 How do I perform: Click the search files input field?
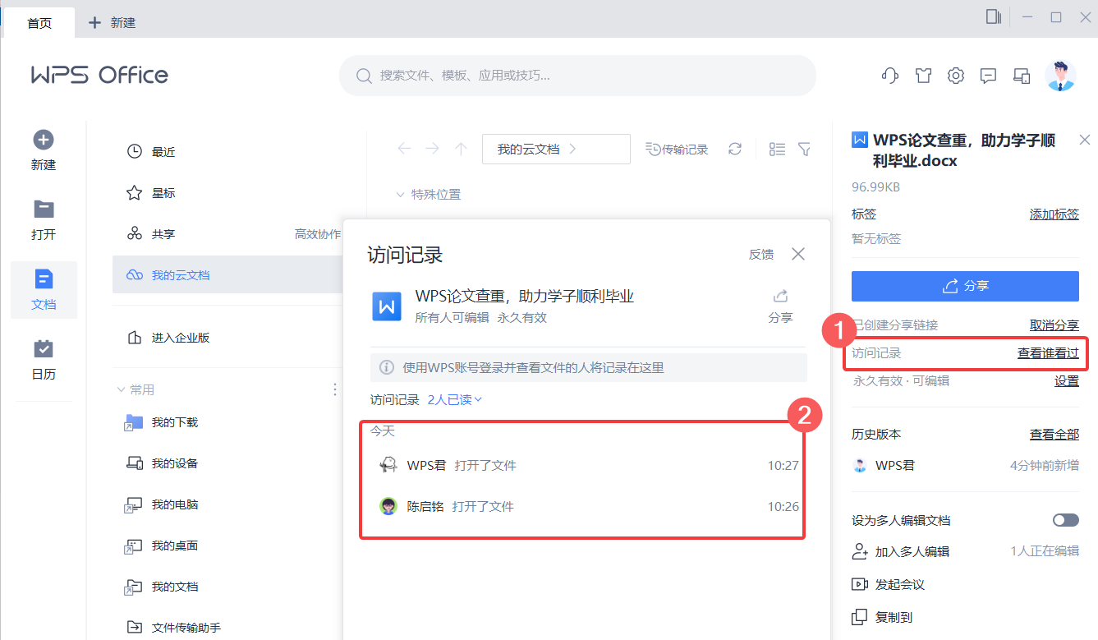[x=575, y=75]
